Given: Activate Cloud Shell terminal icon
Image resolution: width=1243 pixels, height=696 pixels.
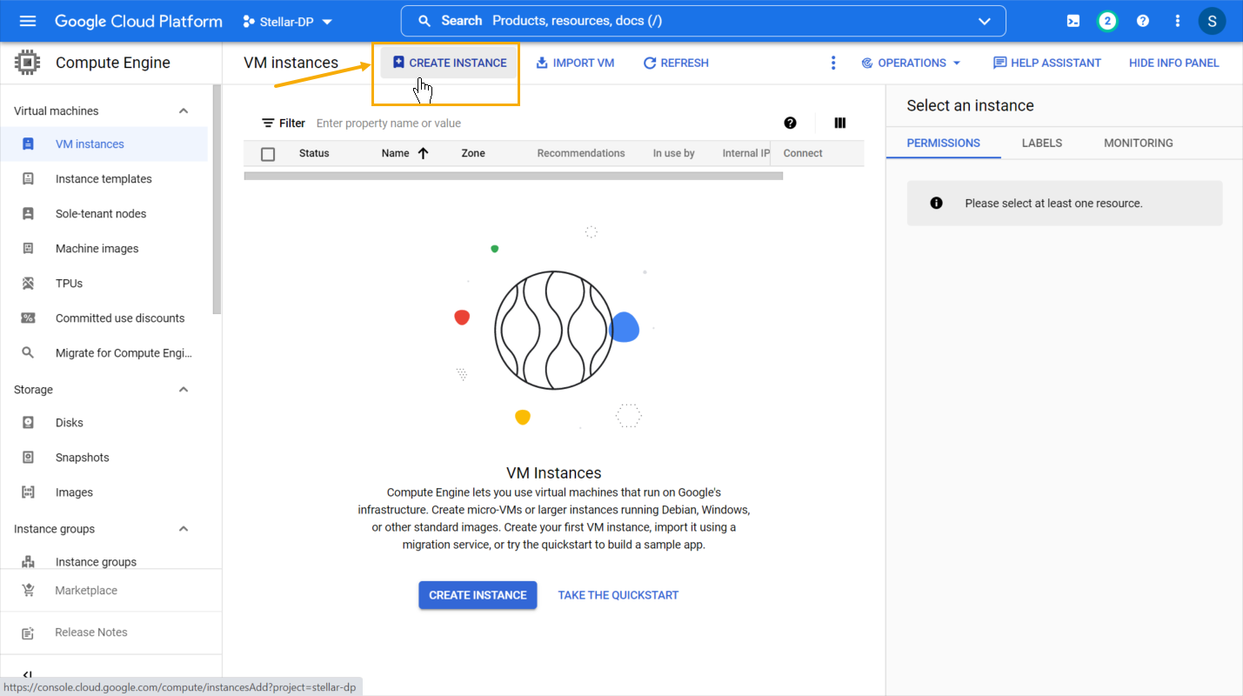Looking at the screenshot, I should click(1073, 21).
